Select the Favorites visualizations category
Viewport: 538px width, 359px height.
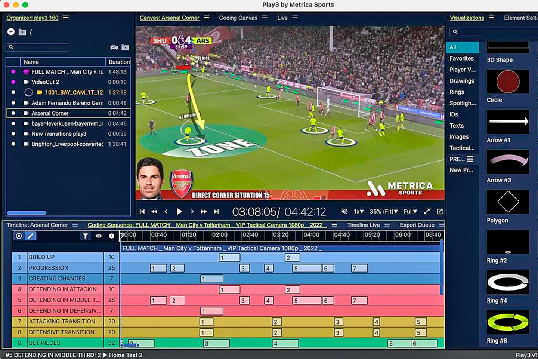click(462, 58)
